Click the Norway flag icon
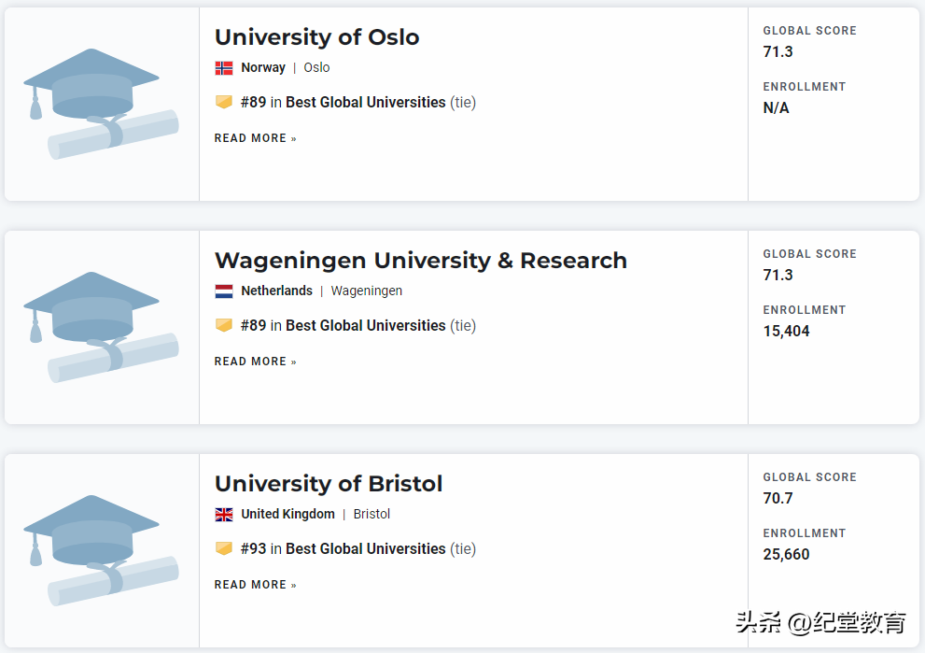925x653 pixels. [224, 68]
